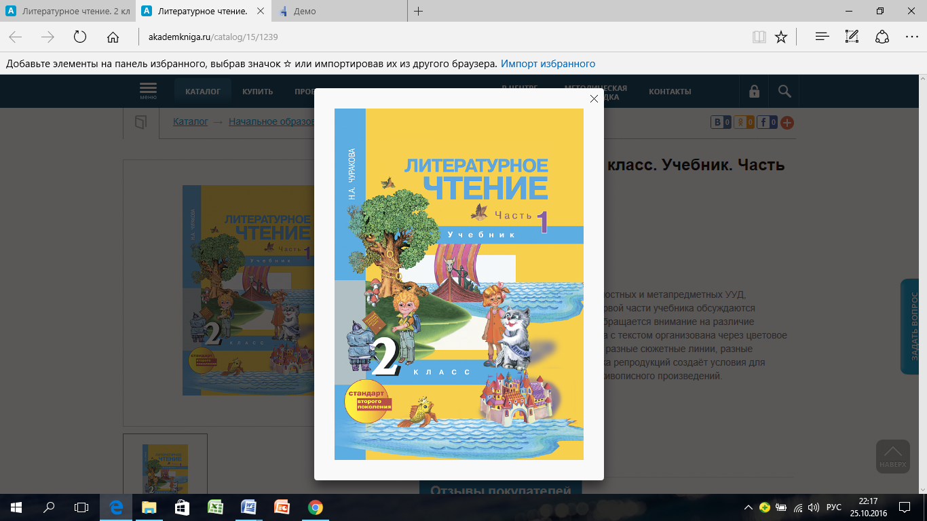The width and height of the screenshot is (927, 521).
Task: Show hidden system tray icons
Action: (749, 507)
